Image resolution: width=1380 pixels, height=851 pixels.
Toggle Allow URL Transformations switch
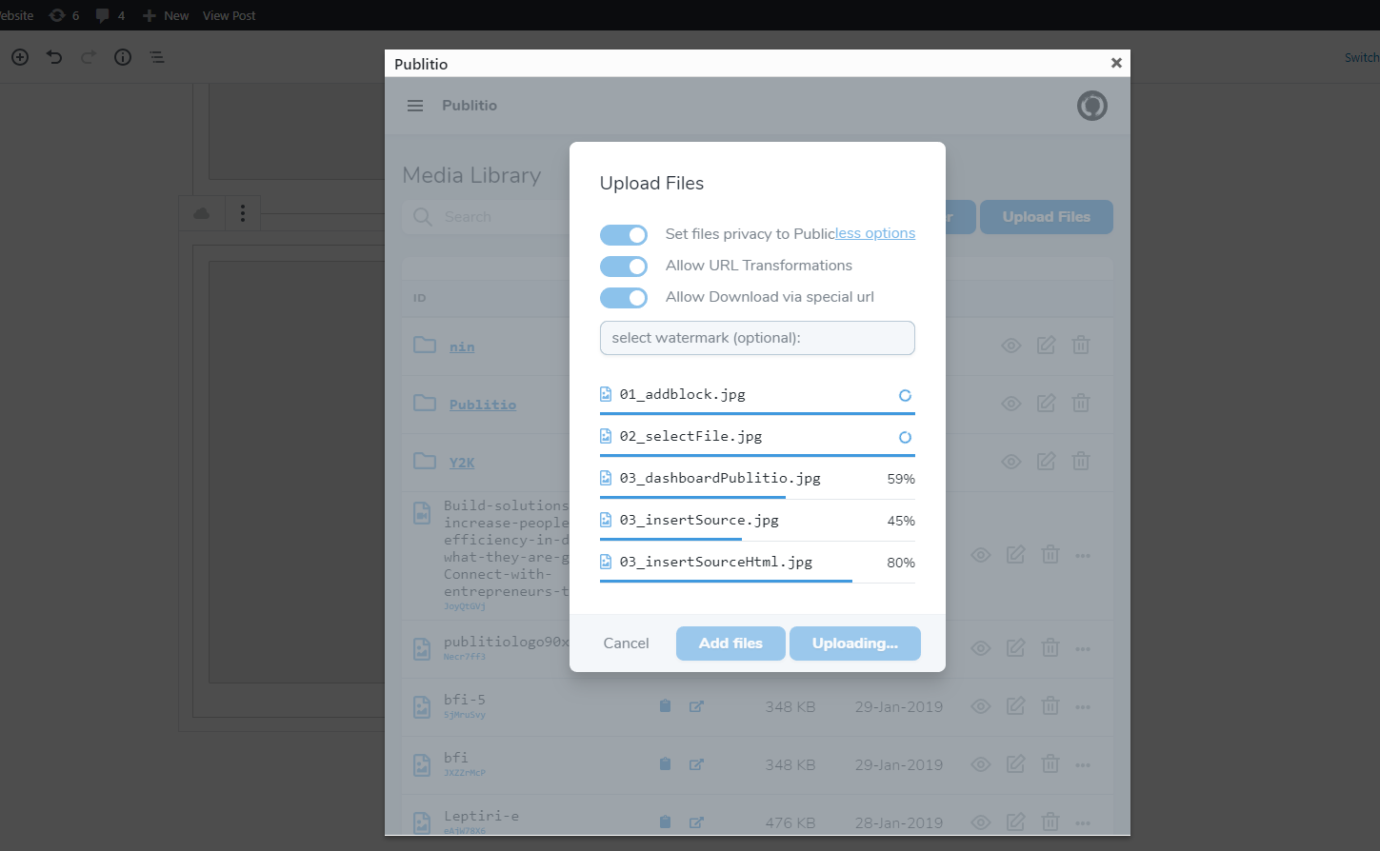click(624, 267)
